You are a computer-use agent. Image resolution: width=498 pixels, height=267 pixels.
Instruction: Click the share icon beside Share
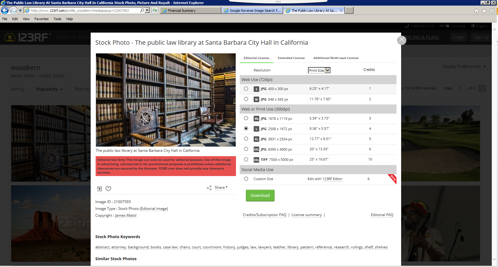tap(209, 188)
